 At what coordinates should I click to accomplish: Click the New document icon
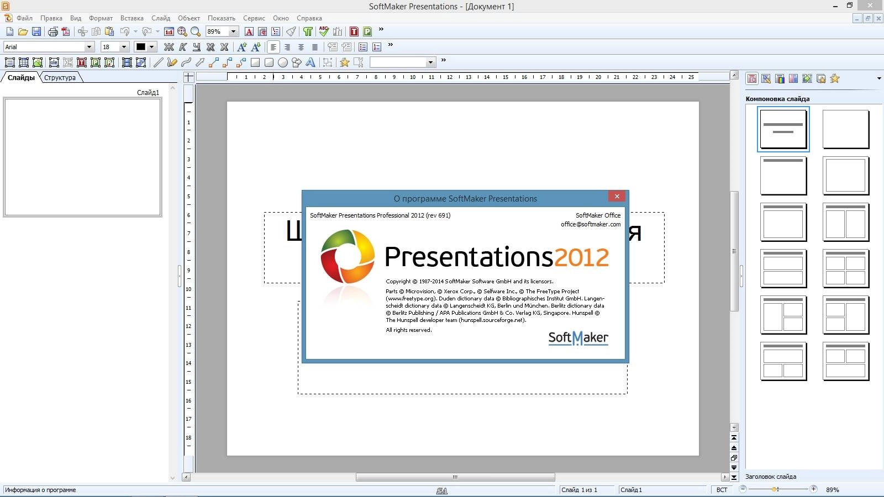(9, 31)
